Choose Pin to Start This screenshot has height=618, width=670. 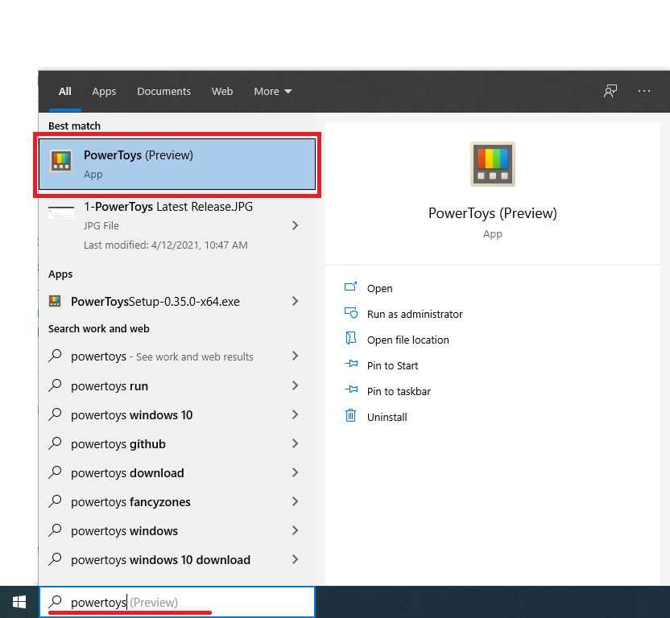click(392, 365)
